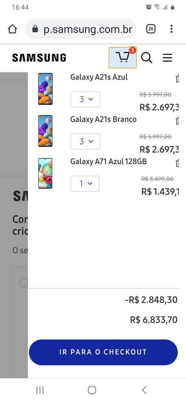
Task: Click the Galaxy A21s Branco product name
Action: pos(103,120)
